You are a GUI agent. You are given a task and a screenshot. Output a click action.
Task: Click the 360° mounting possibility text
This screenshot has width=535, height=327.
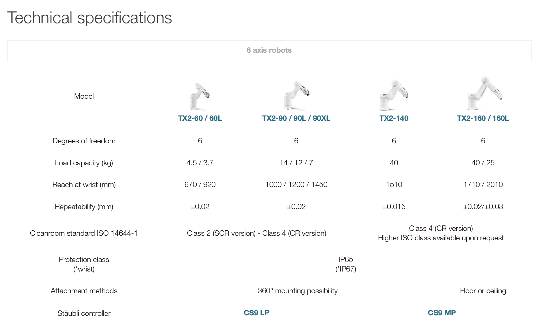298,291
